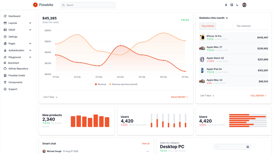Image resolution: width=274 pixels, height=154 pixels.
Task: Click the Statistics info icon
Action: click(x=227, y=18)
